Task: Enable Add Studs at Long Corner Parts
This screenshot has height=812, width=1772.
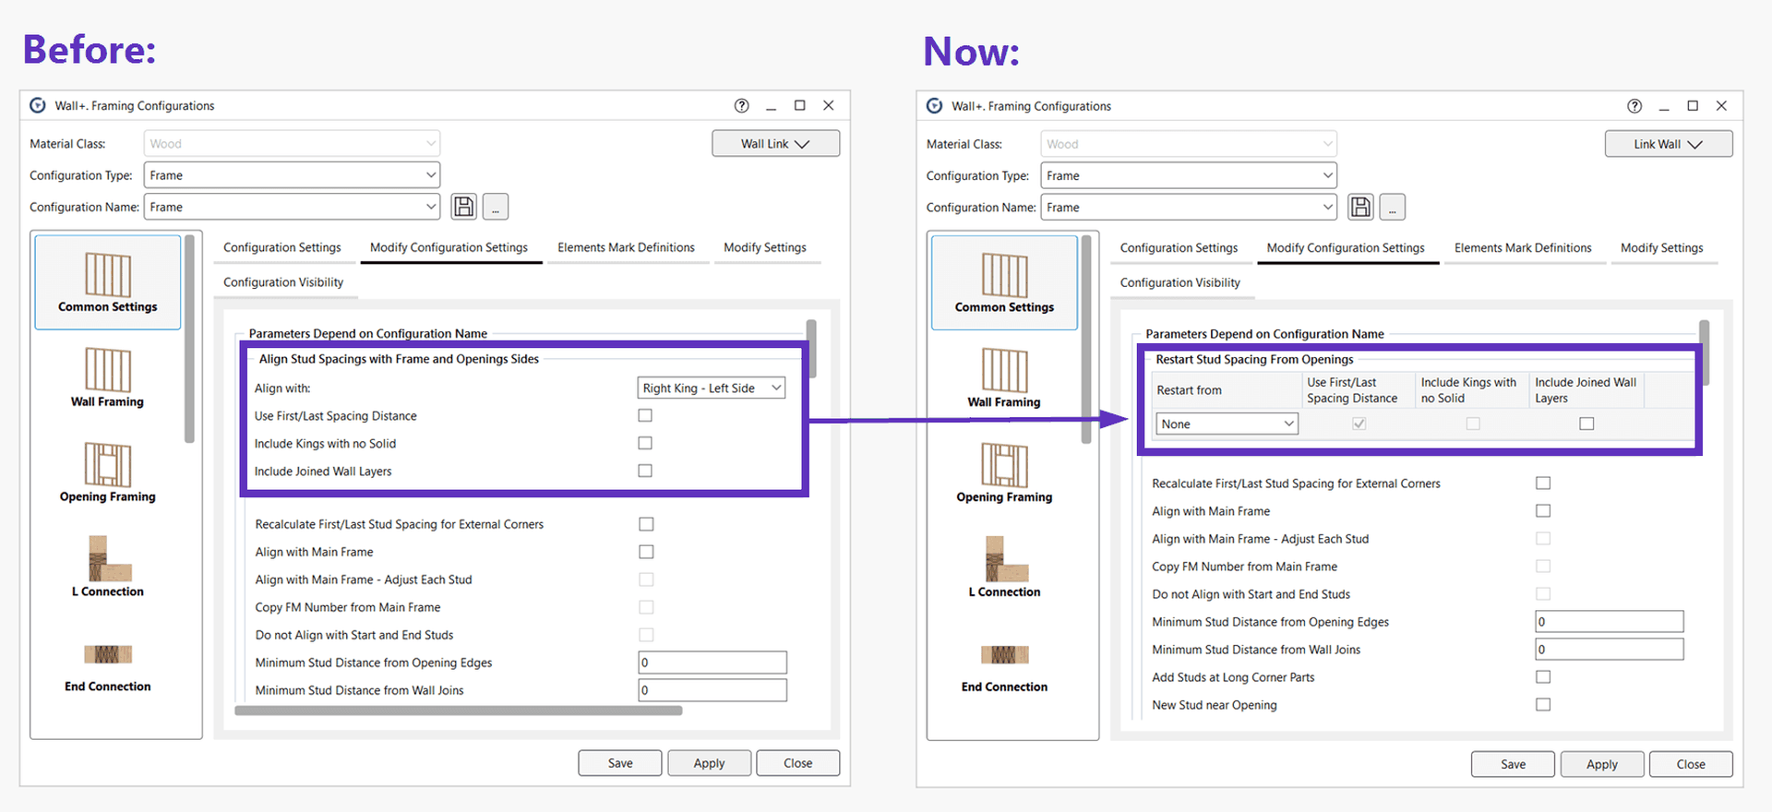Action: click(1543, 677)
